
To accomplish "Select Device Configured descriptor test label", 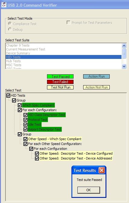I will tap(76, 153).
